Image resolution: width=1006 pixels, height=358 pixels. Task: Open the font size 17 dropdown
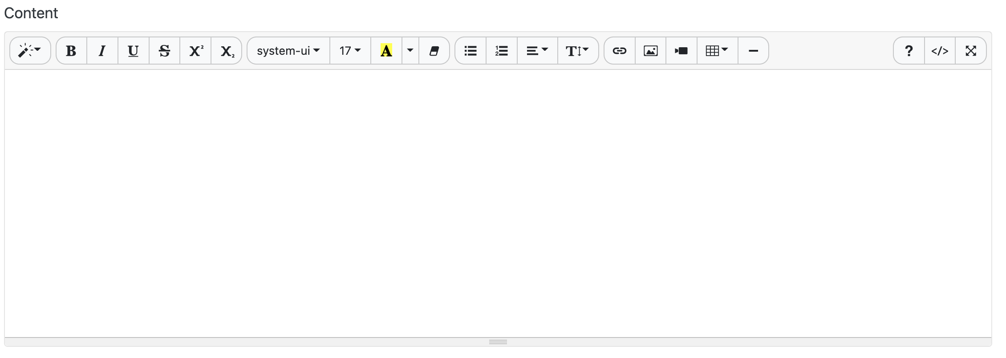[x=350, y=51]
